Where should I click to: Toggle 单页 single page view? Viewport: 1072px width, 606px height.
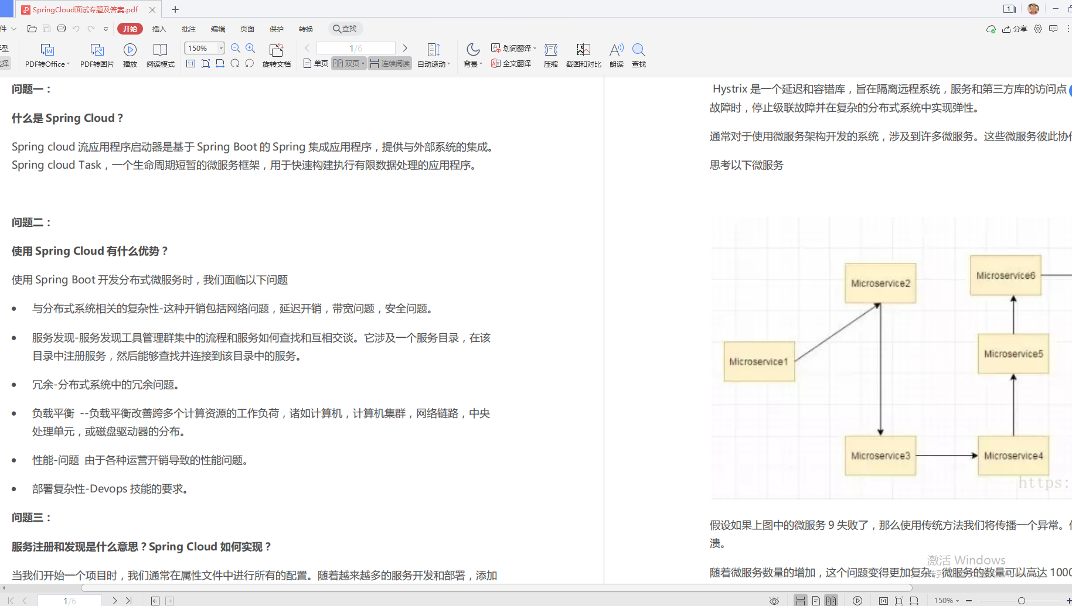(316, 63)
